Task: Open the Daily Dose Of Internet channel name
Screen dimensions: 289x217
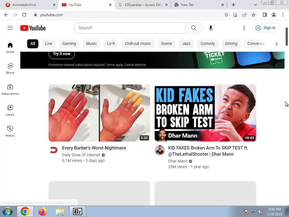Action: coord(81,155)
